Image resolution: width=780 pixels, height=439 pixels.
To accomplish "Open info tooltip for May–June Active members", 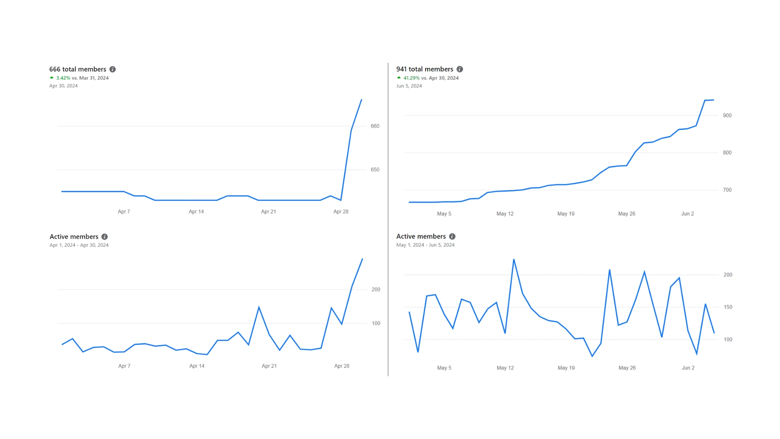I will [452, 237].
